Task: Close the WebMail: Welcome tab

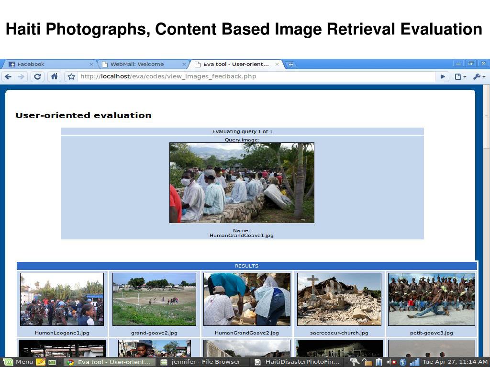Action: 184,65
